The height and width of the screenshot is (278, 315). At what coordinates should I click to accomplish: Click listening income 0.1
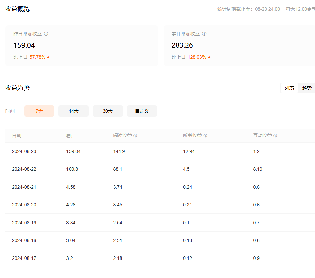186,223
